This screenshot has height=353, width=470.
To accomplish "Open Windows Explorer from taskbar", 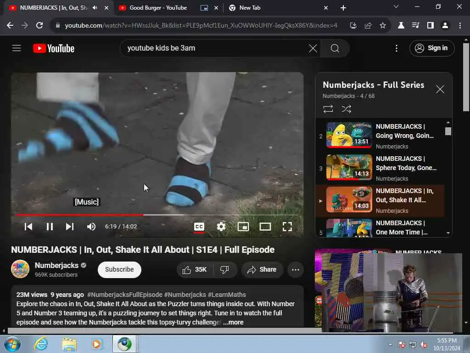I will 70,344.
